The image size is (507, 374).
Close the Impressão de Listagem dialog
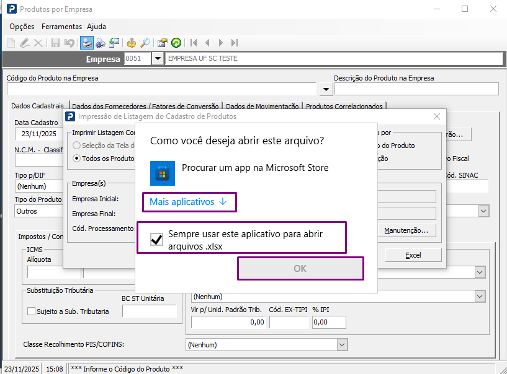point(436,116)
